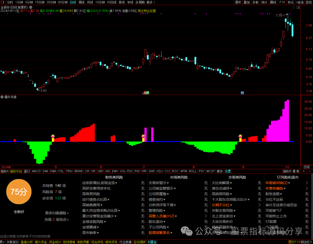Open 更多扫雷避险> link
Image resolution: width=313 pixels, height=244 pixels.
pos(57,213)
